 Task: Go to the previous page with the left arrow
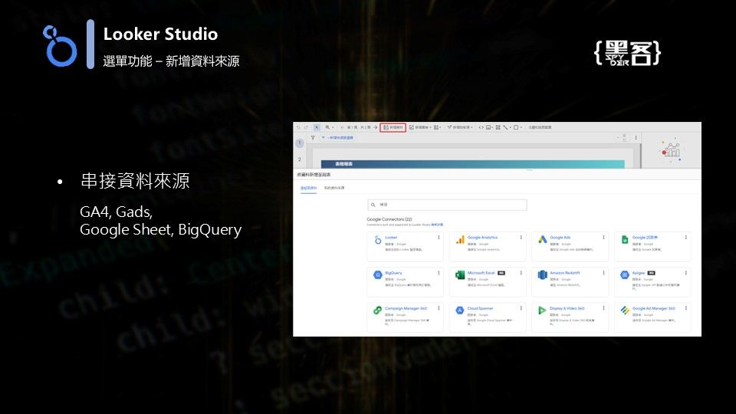(x=342, y=127)
